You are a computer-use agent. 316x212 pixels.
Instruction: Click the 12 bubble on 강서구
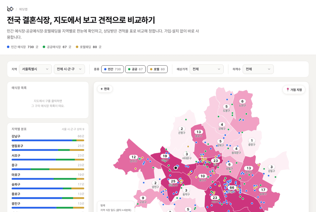(x=133, y=157)
